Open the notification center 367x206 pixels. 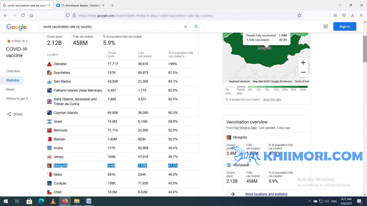click(360, 201)
